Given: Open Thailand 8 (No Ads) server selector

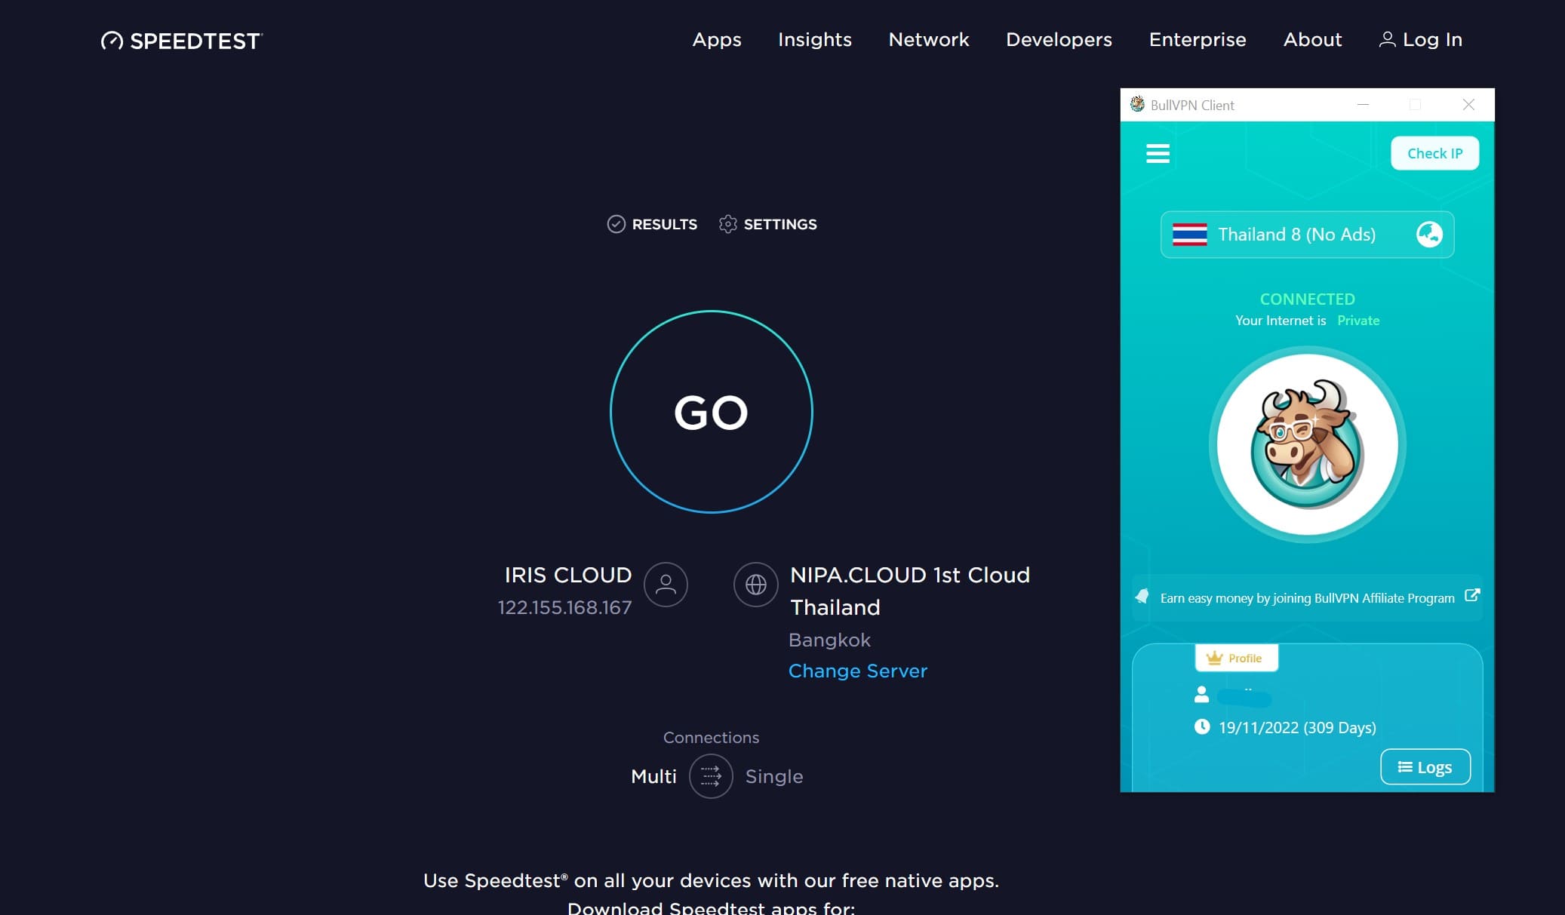Looking at the screenshot, I should click(1307, 235).
